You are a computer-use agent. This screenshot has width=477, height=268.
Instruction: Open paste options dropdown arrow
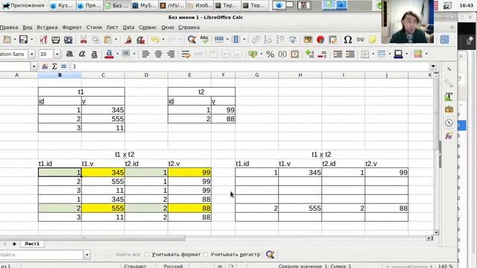(116, 39)
